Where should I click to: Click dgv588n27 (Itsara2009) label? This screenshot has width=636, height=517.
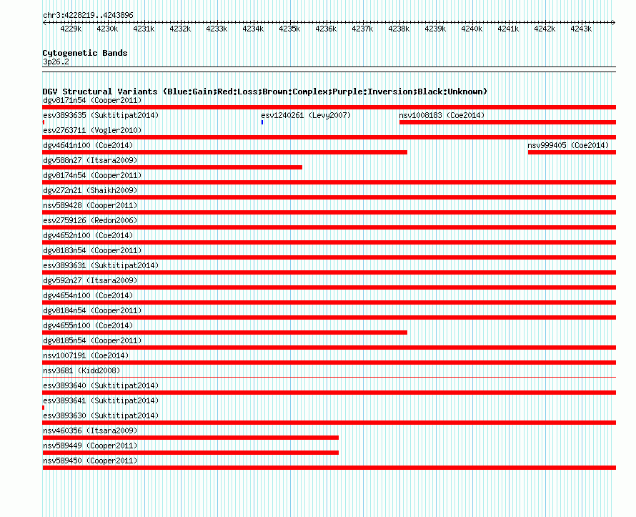click(x=90, y=160)
